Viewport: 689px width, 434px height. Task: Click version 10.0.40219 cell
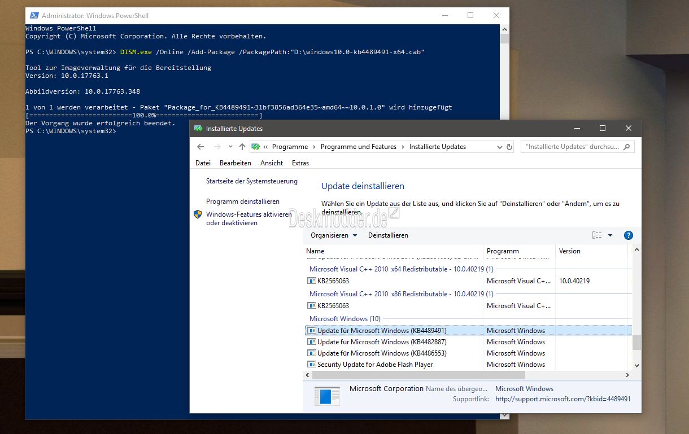574,281
